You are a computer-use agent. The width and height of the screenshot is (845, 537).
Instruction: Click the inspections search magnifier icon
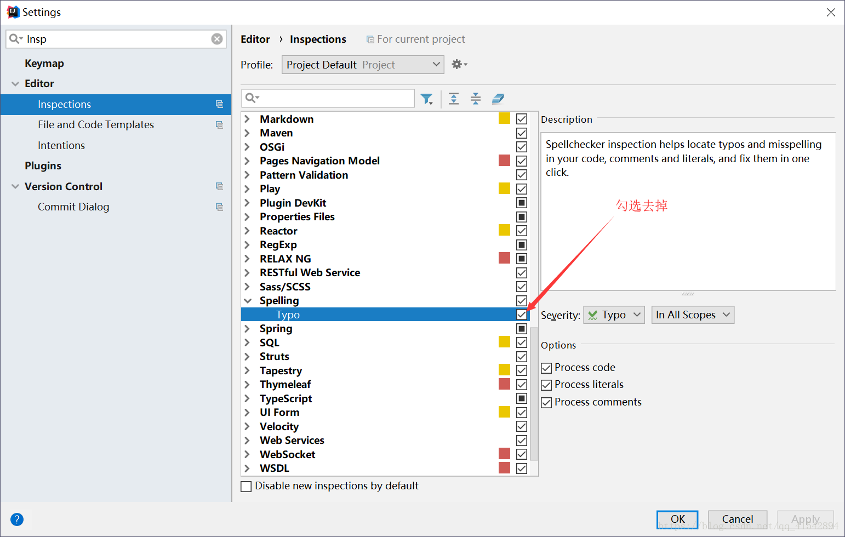click(x=252, y=98)
